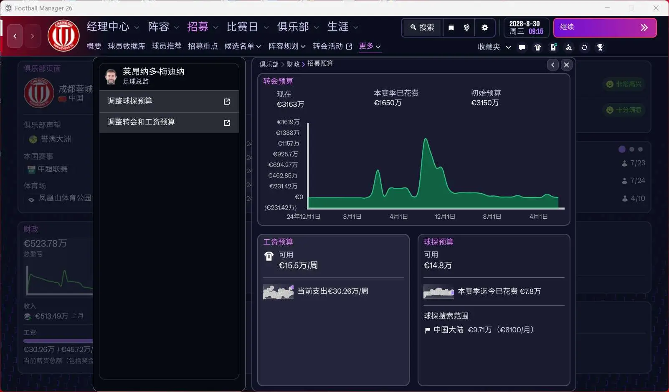The image size is (669, 392).
Task: Open the 比赛日 top menu
Action: point(248,27)
